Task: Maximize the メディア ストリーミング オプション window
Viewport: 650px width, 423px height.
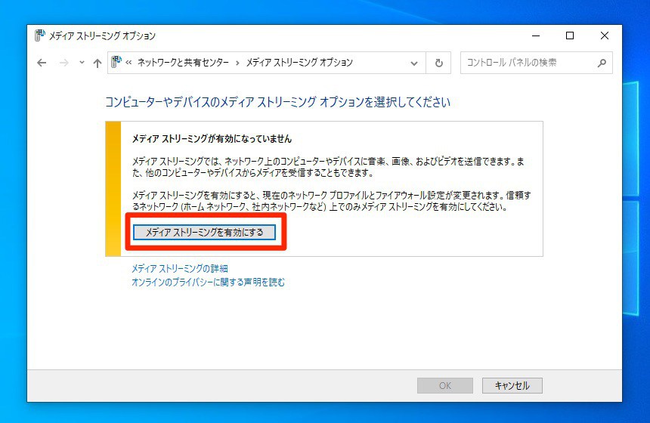Action: pyautogui.click(x=570, y=36)
